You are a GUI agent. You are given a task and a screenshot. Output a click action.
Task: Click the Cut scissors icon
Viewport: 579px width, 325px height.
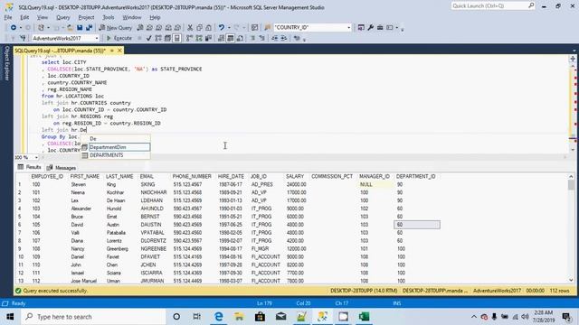coord(190,28)
